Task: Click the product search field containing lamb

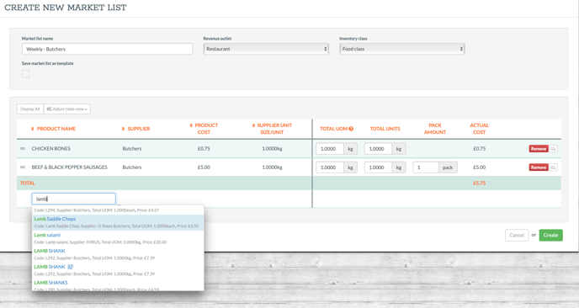Action: click(74, 199)
